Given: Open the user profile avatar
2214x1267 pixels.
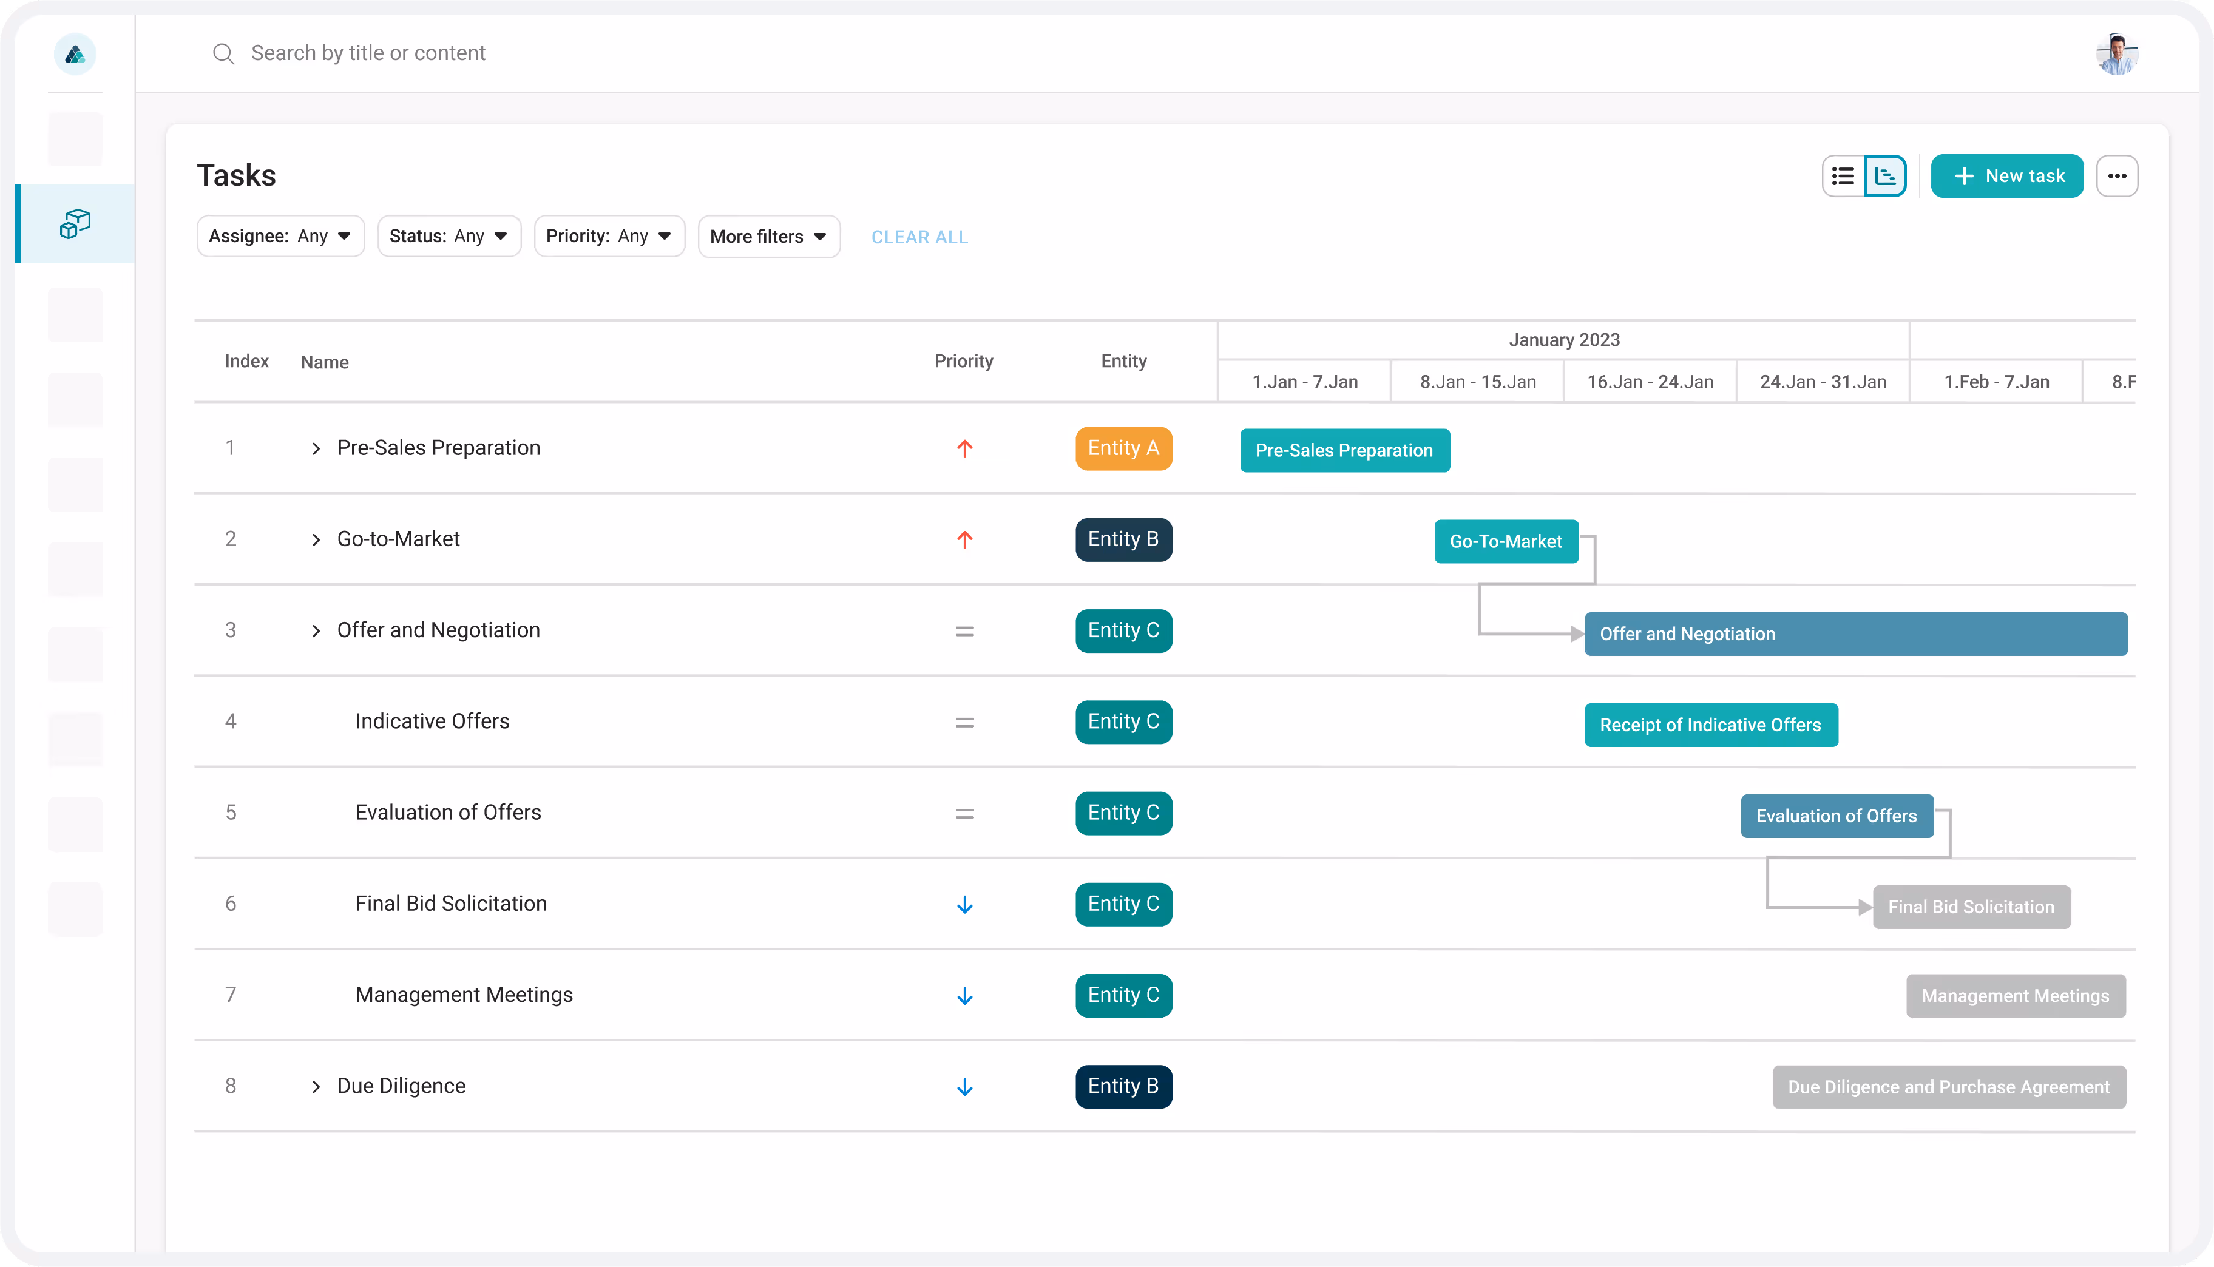Looking at the screenshot, I should [x=2116, y=54].
